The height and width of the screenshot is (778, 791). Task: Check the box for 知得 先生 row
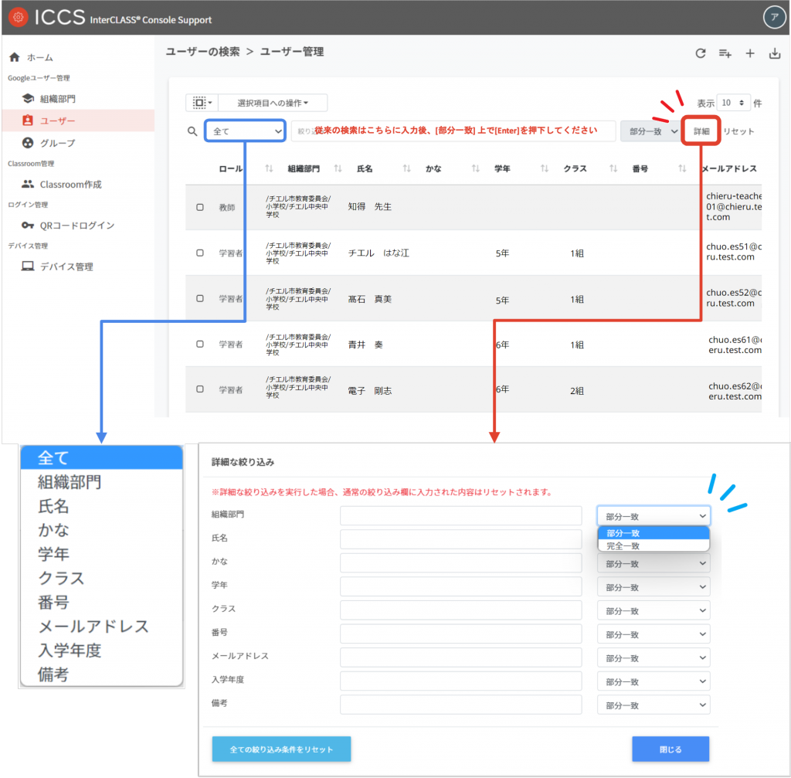point(200,207)
